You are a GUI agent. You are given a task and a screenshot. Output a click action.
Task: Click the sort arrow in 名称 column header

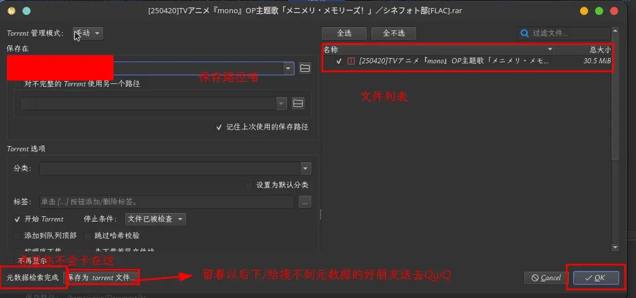pyautogui.click(x=550, y=49)
